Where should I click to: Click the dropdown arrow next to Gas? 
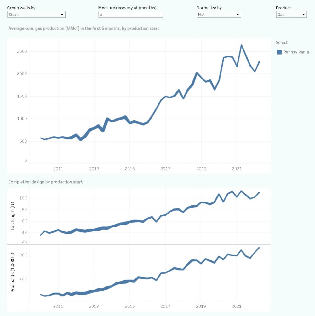coord(304,15)
